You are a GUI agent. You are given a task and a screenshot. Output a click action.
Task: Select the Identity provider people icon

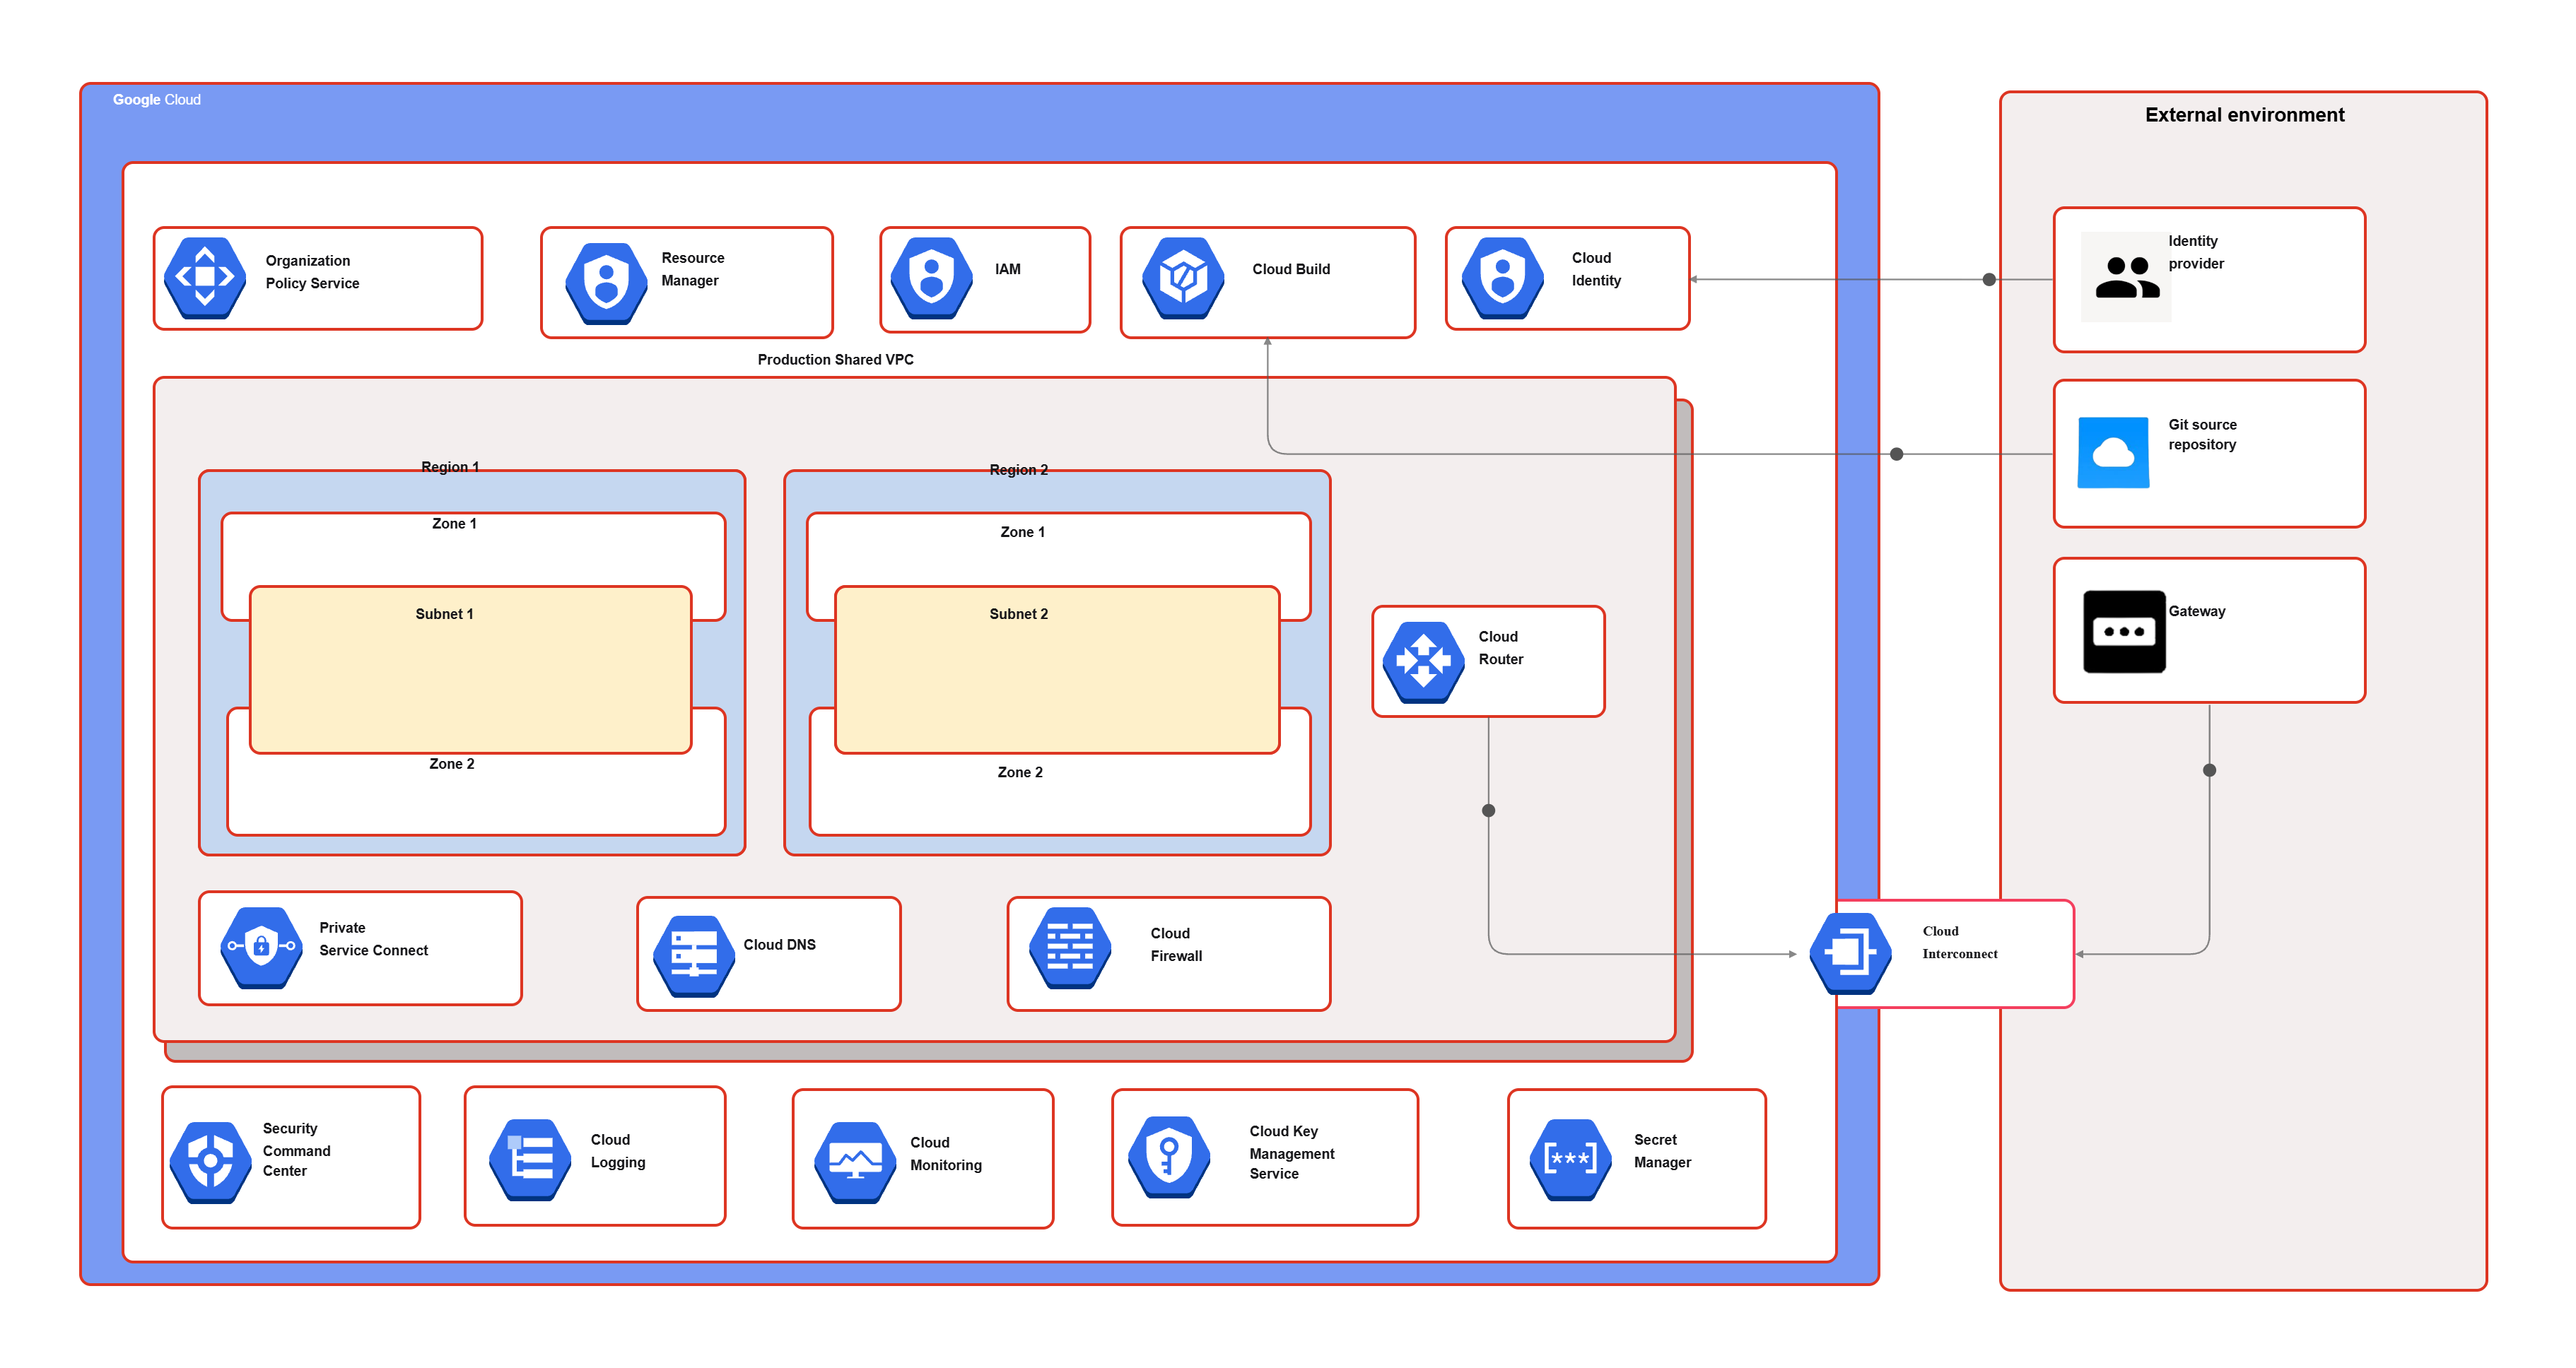point(2126,277)
